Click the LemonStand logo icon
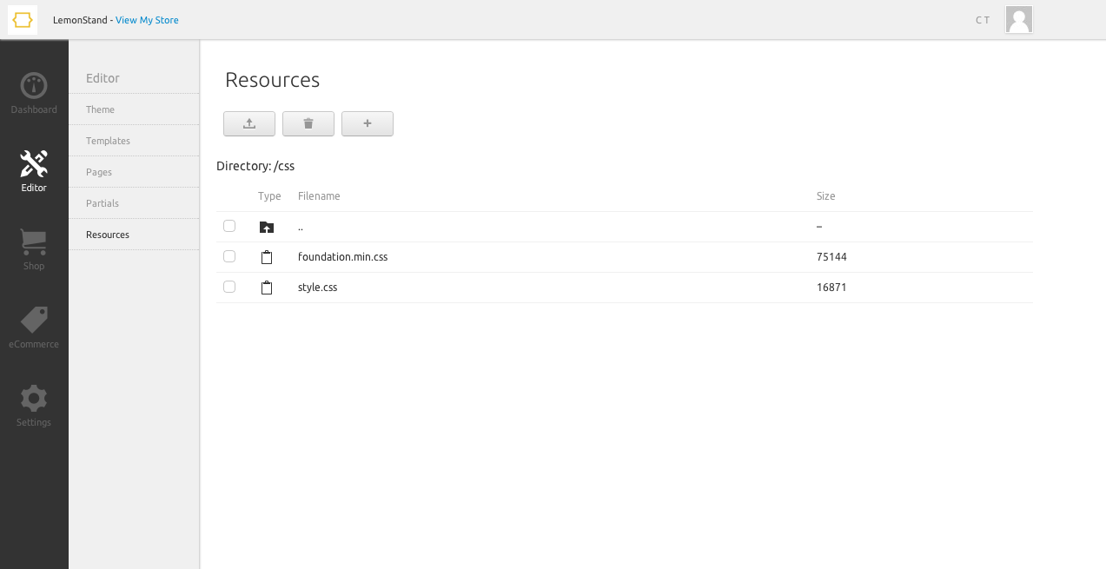Viewport: 1106px width, 569px height. 23,20
